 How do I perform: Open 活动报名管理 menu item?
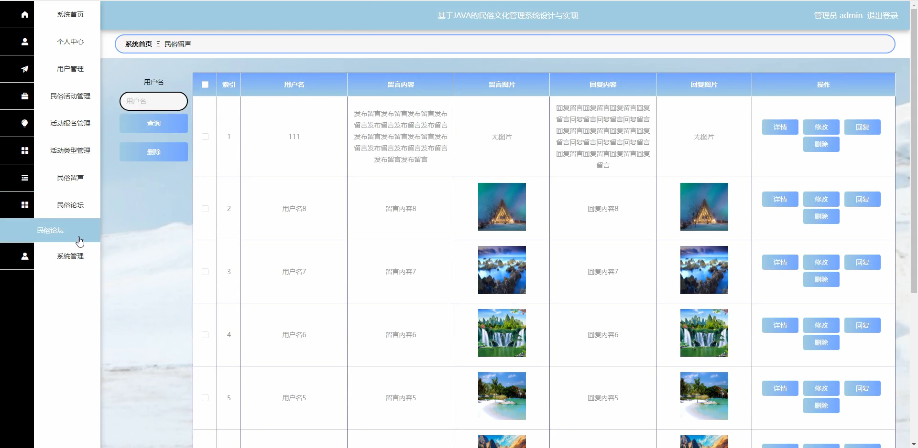pyautogui.click(x=70, y=123)
